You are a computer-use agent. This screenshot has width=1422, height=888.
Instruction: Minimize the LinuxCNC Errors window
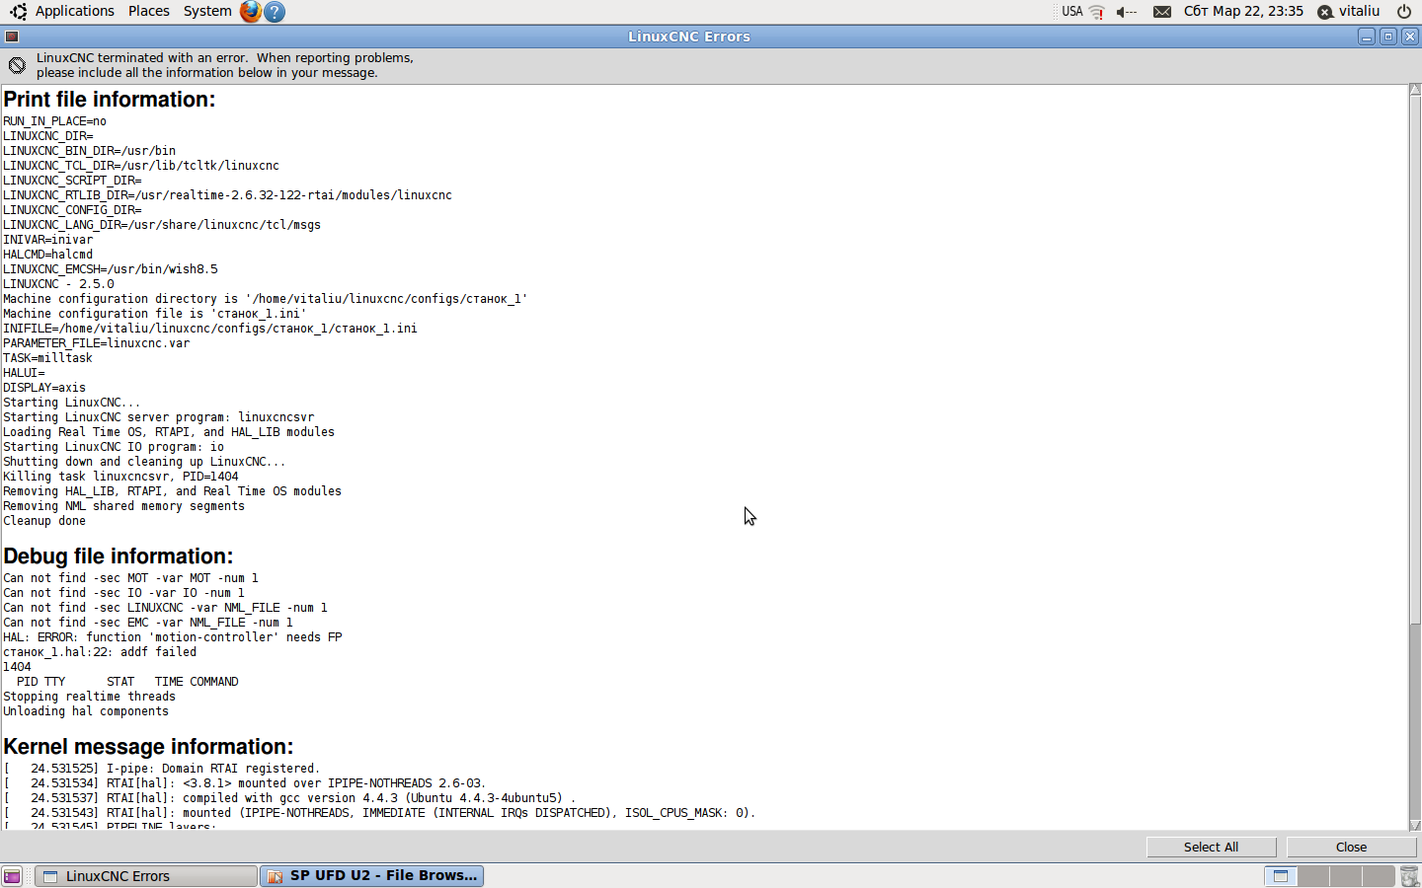pos(1367,37)
